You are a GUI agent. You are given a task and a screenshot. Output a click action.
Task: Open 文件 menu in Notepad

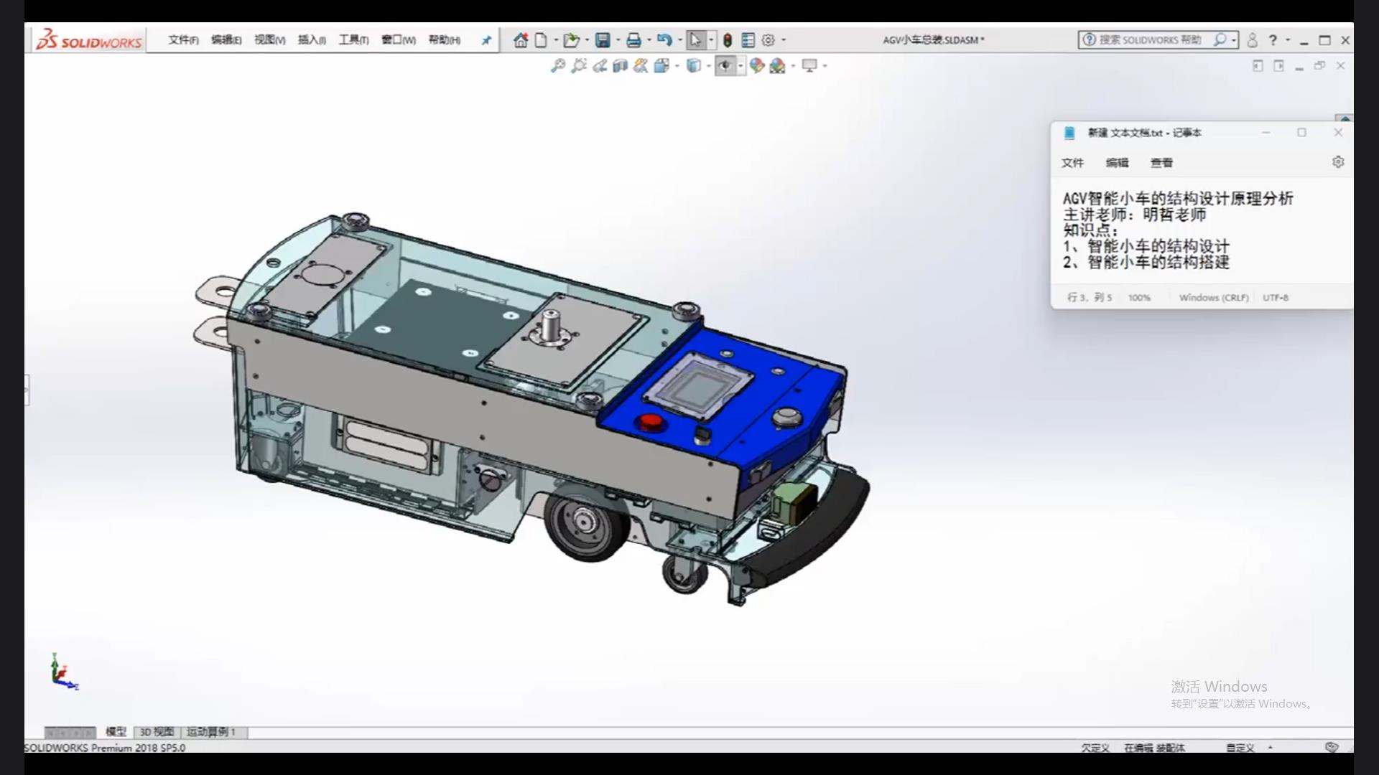point(1072,163)
